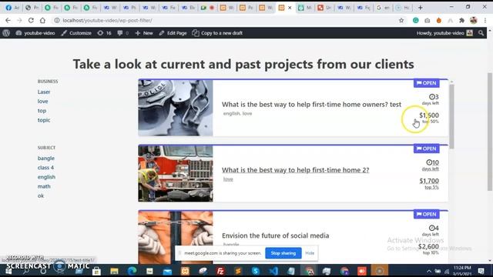This screenshot has height=277, width=493.
Task: Select Edit Page in admin bar
Action: 173,33
